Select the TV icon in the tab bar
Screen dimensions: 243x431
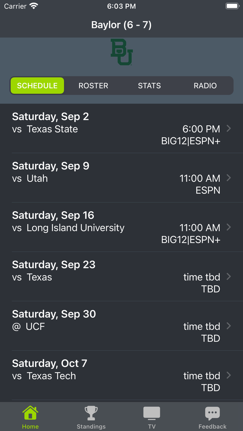pos(152,412)
